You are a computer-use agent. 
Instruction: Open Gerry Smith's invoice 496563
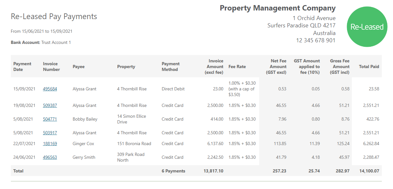[x=50, y=157]
